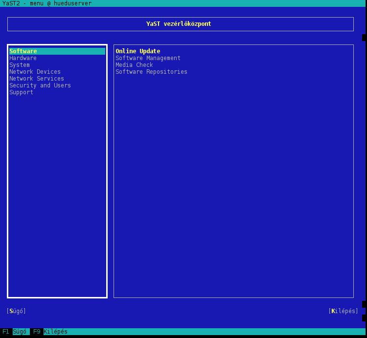The image size is (367, 338).
Task: Launch the Online Update module
Action: pyautogui.click(x=138, y=51)
